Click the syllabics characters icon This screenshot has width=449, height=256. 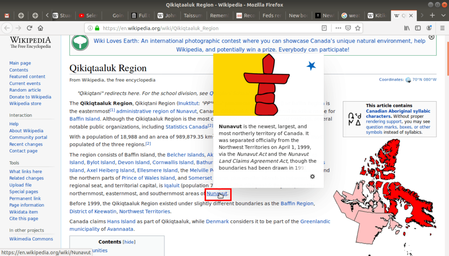pyautogui.click(x=354, y=119)
